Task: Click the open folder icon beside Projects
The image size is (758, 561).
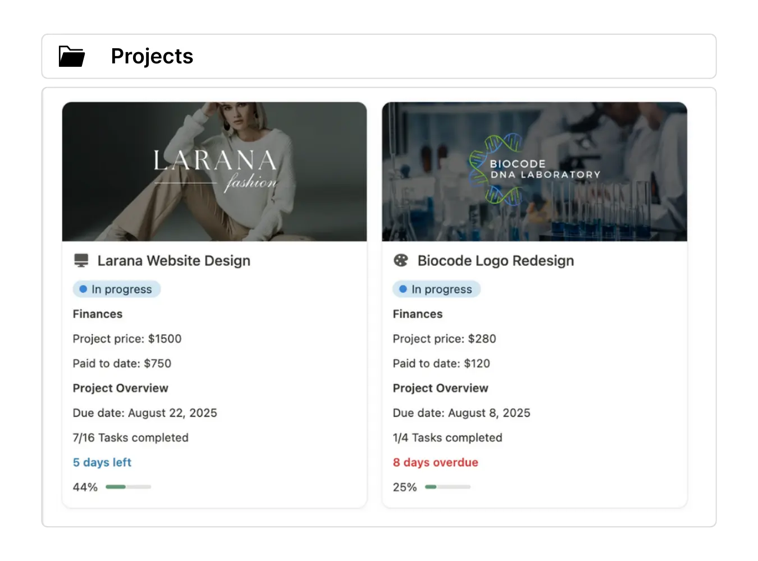Action: point(72,57)
